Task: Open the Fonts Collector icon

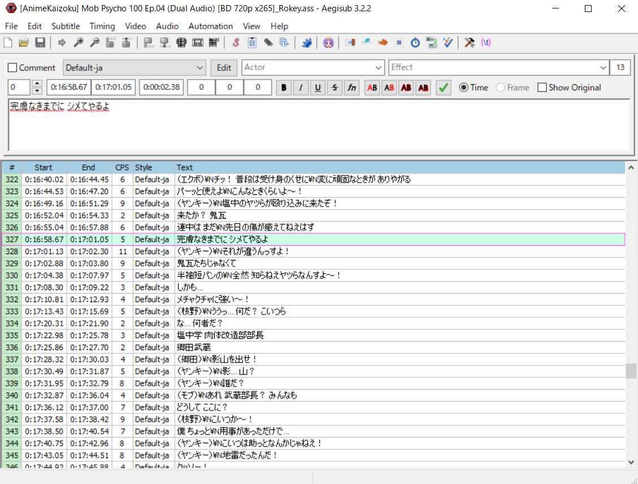Action: (x=284, y=42)
